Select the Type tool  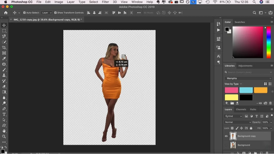(x=4, y=114)
